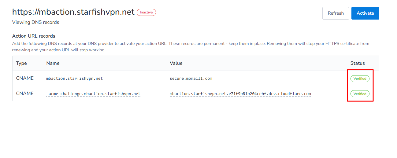Click CNAME type cell in _acme-challenge row
This screenshot has width=397, height=158.
(x=25, y=94)
